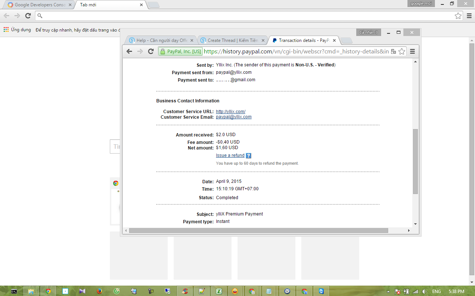Switch to the 'Create Thread | Kiếm Tiền' tab
Viewport: 475px width, 296px height.
pyautogui.click(x=233, y=40)
